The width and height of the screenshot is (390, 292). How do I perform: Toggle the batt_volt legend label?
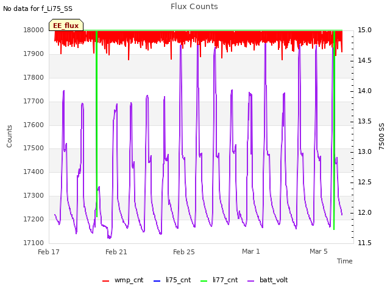[274, 280]
